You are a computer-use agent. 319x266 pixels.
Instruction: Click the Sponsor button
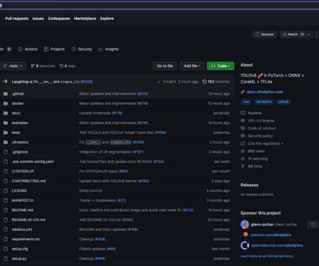pyautogui.click(x=264, y=34)
